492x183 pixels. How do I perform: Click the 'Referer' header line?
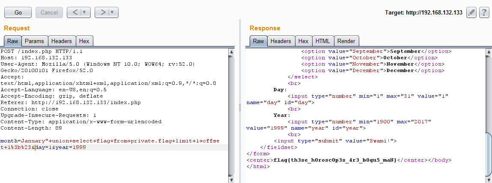(71, 103)
